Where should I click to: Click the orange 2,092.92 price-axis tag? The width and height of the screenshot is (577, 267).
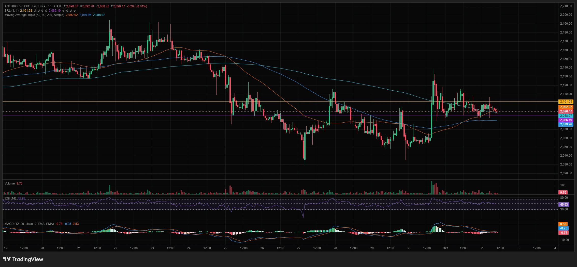pos(566,107)
